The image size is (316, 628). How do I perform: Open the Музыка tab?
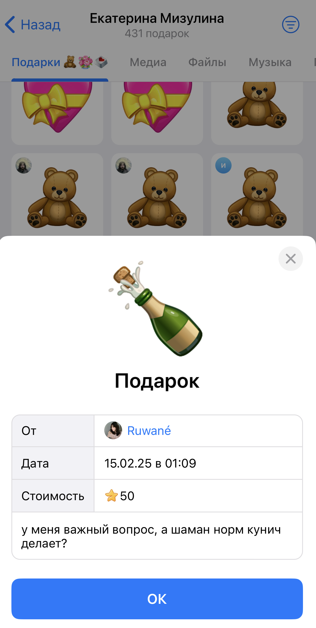[270, 62]
